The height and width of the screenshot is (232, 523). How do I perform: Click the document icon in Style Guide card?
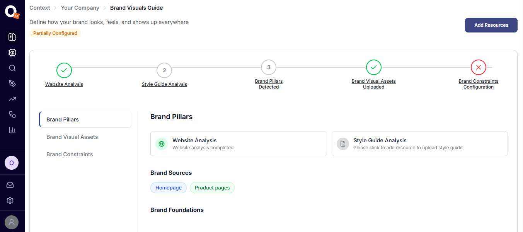(343, 144)
